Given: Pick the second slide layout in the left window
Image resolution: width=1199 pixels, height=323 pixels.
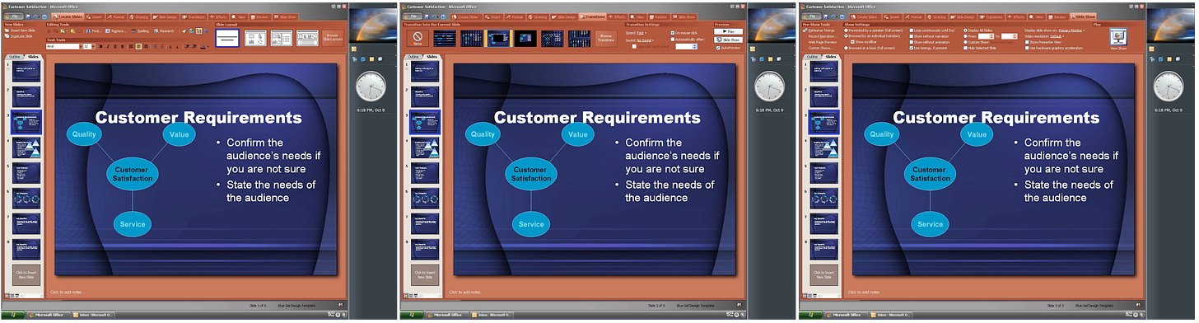Looking at the screenshot, I should pos(255,38).
